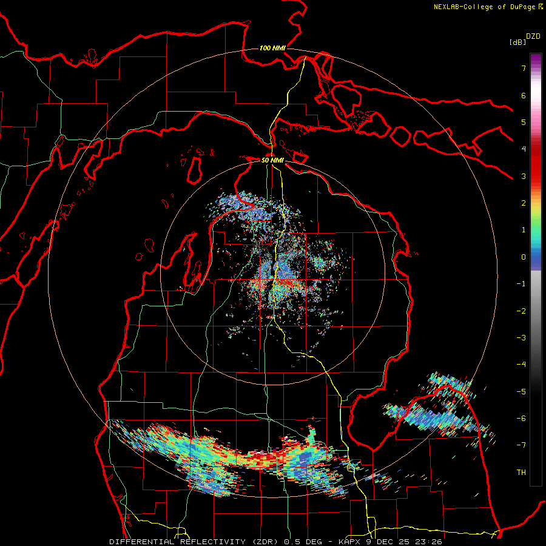Click the -2 dB scale tick label
The image size is (546, 546).
[521, 311]
